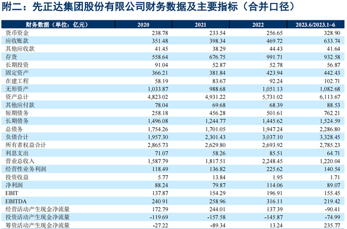The height and width of the screenshot is (229, 347).
Task: Click the value 155.45 in EBIT row
Action: (332, 193)
